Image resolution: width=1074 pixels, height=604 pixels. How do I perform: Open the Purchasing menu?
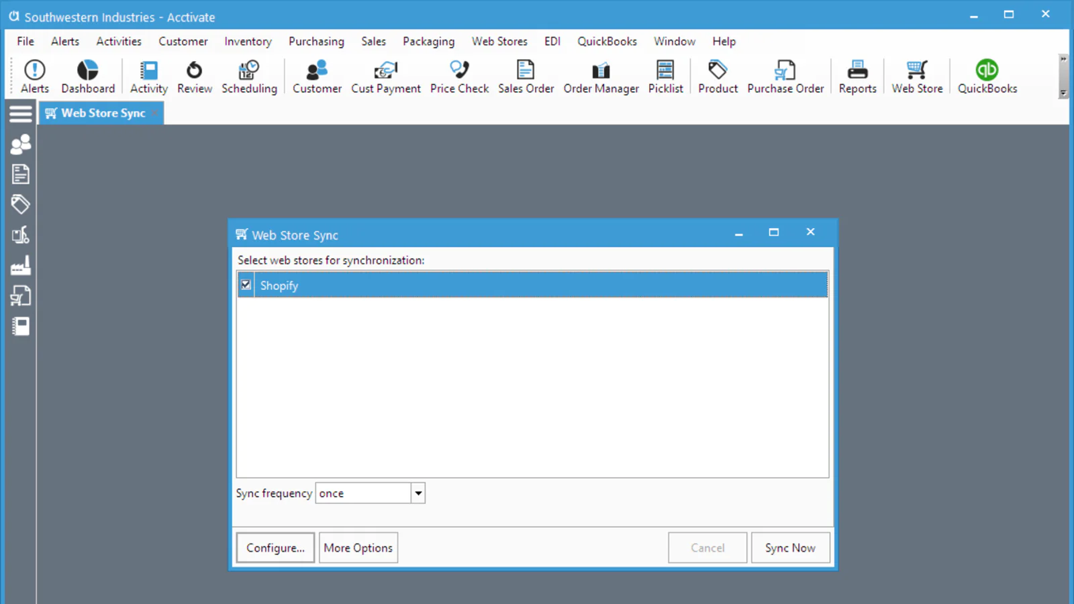[x=316, y=41]
